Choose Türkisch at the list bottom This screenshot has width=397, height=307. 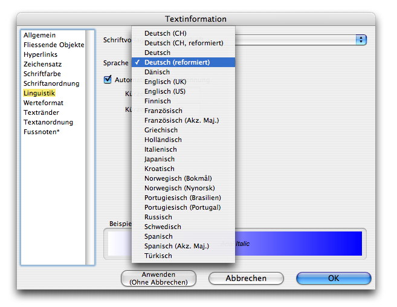click(158, 256)
